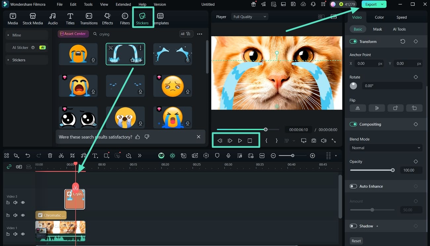Viewport: 430px width, 246px height.
Task: Add a keyframe for Rotate
Action: tap(416, 77)
